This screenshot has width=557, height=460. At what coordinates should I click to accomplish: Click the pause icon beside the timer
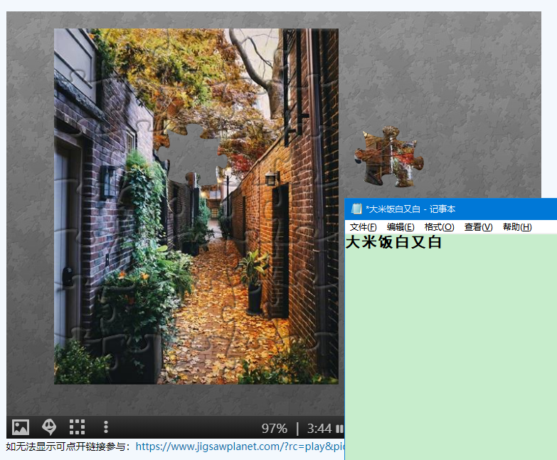tap(339, 429)
